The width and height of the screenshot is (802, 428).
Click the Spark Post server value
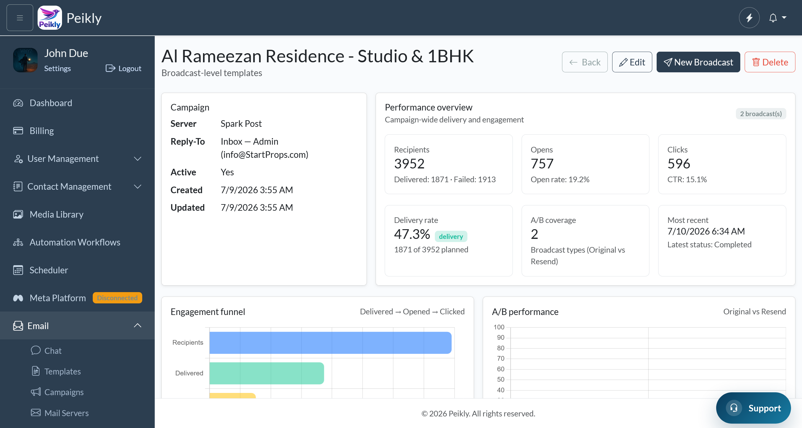pos(241,124)
